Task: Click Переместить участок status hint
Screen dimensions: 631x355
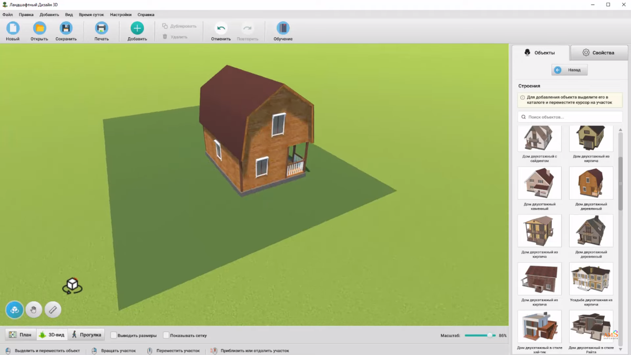Action: coord(174,351)
